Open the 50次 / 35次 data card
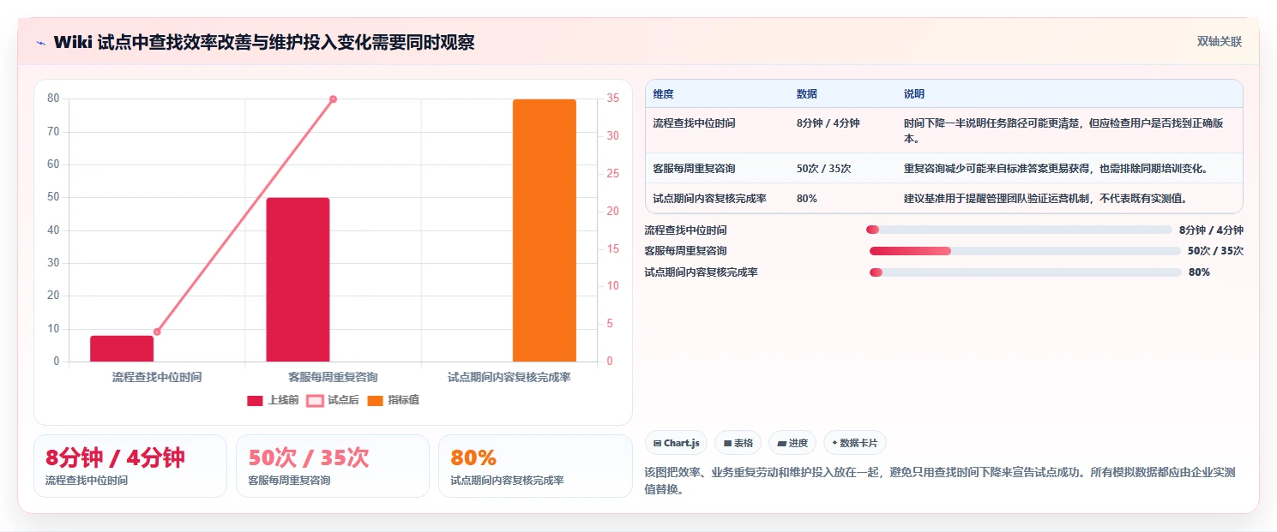The image size is (1277, 532). (x=333, y=466)
